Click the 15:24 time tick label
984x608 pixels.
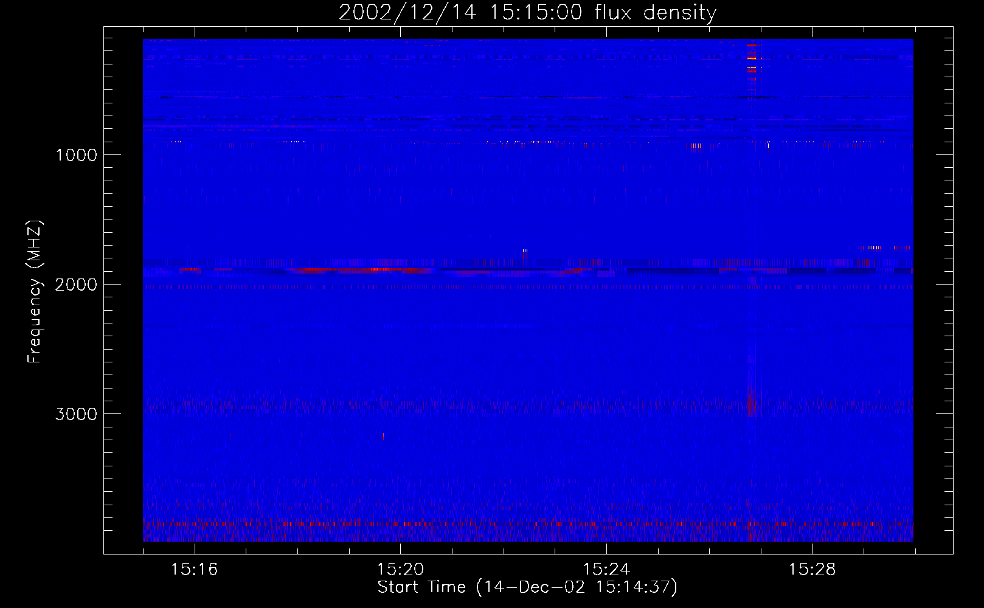(606, 570)
